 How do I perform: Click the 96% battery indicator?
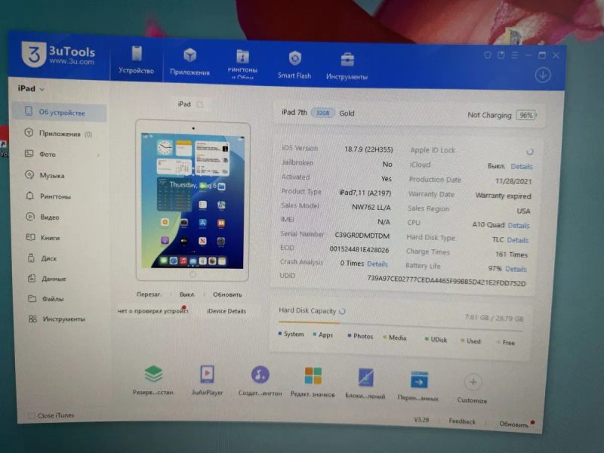click(526, 116)
